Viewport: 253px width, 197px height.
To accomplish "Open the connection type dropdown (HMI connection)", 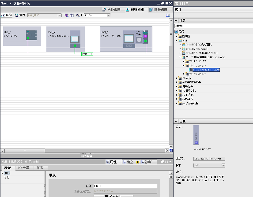I will 60,15.
